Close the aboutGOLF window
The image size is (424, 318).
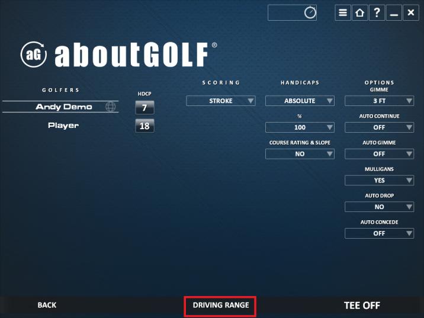click(411, 12)
